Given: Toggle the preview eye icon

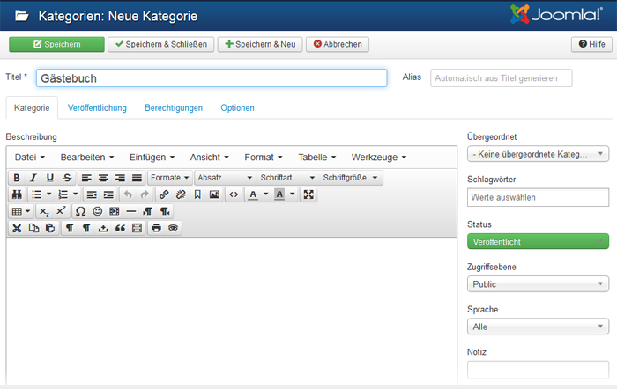Looking at the screenshot, I should pos(174,228).
